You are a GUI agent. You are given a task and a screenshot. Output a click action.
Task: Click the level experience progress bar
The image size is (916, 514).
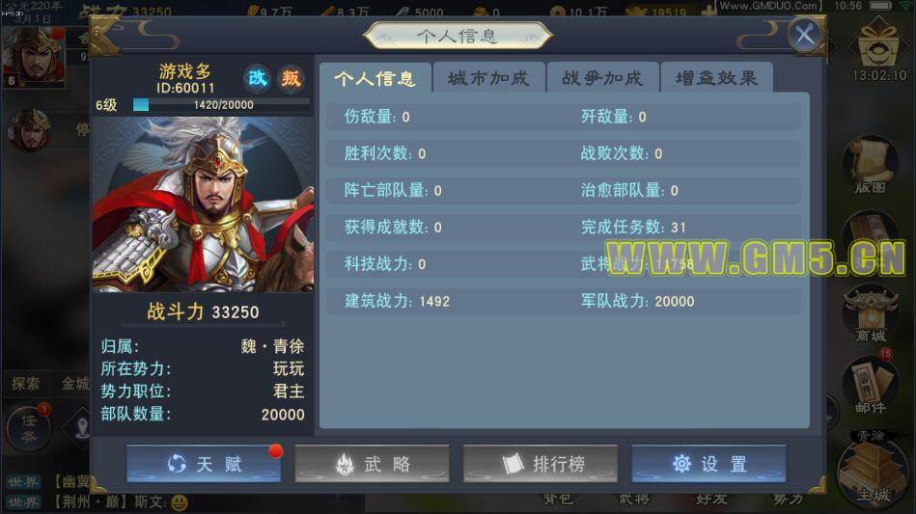tap(221, 105)
